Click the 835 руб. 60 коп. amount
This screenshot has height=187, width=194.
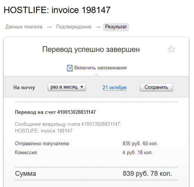pos(140,144)
